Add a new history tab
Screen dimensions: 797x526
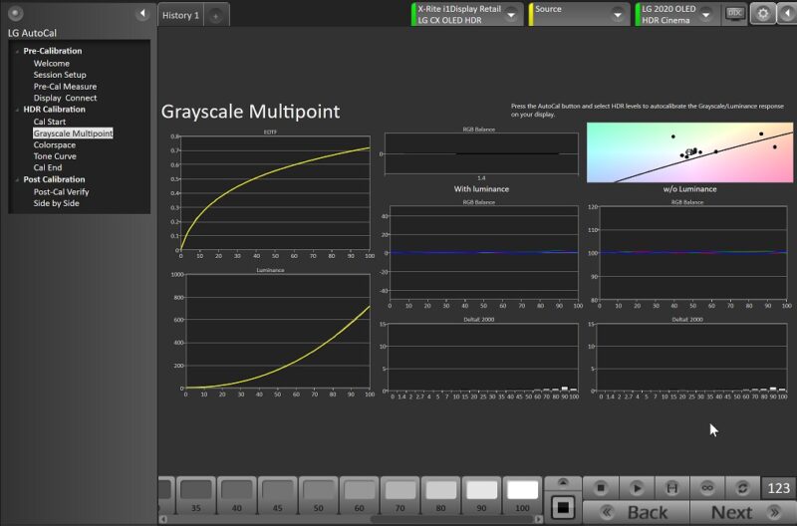217,16
